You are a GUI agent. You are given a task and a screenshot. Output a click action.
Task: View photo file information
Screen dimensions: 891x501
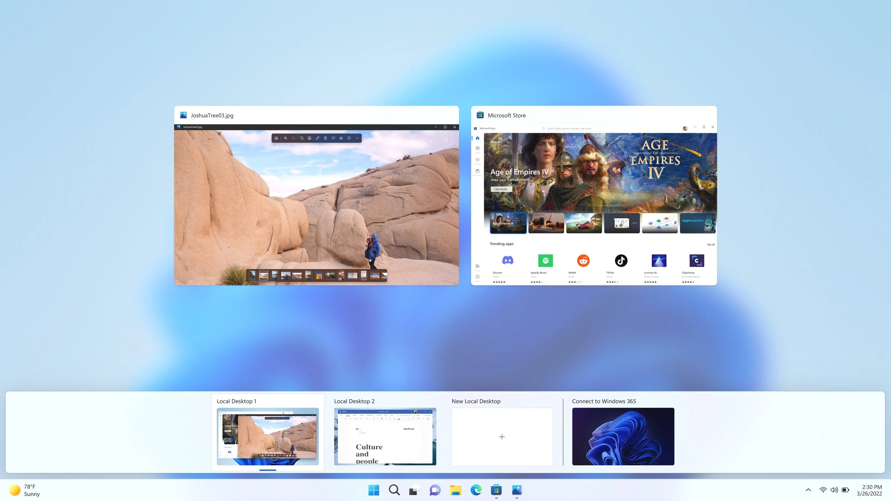click(x=349, y=138)
